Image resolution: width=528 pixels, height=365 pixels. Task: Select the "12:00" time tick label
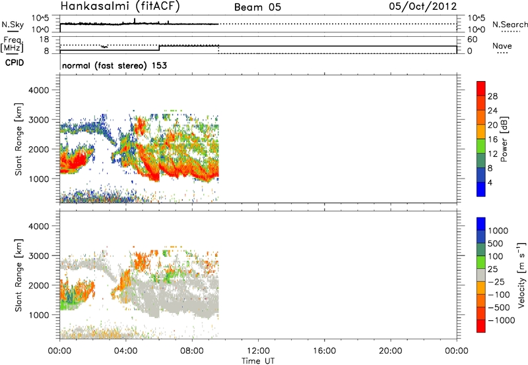coord(258,351)
